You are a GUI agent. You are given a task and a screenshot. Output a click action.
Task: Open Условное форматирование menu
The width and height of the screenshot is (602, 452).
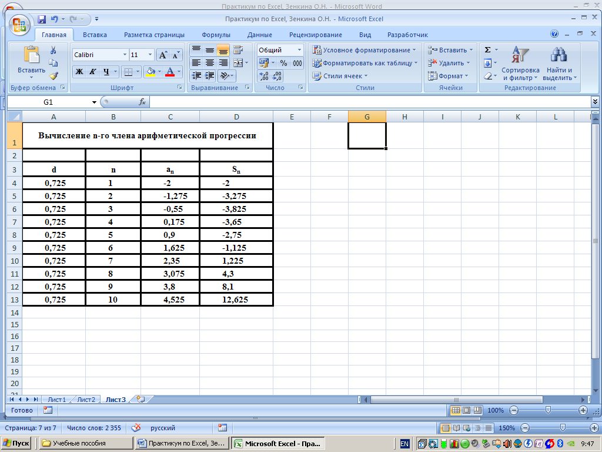tap(364, 50)
